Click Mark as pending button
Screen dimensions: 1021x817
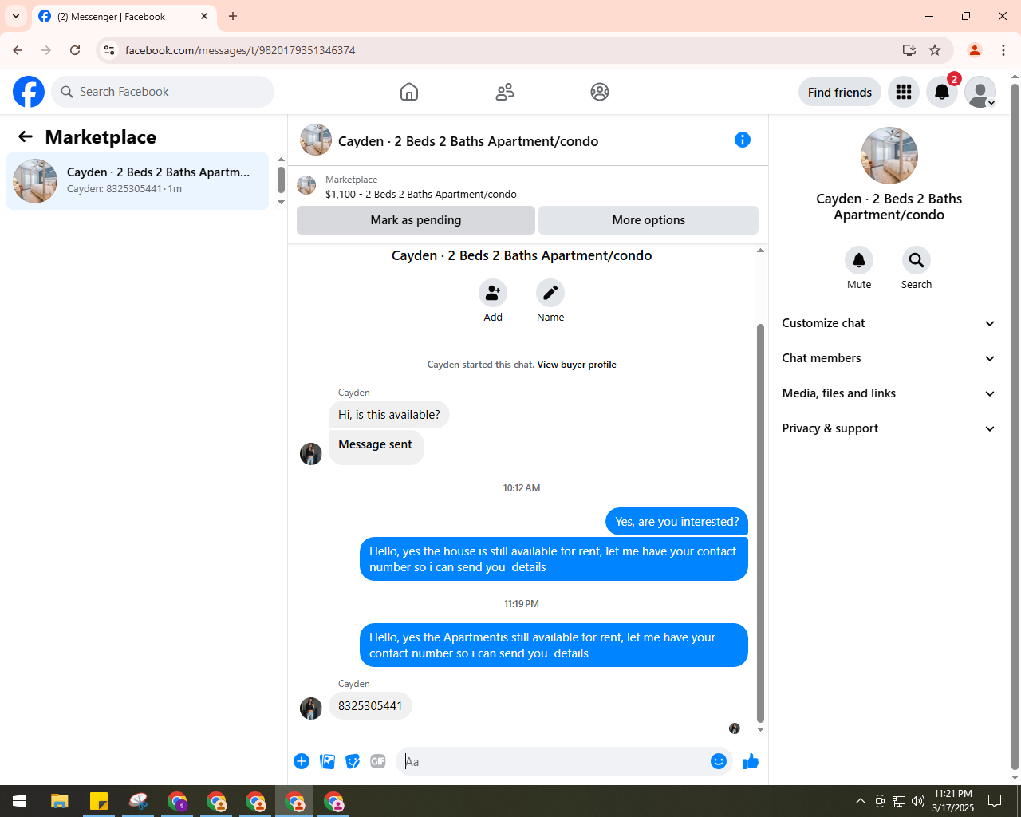coord(416,220)
